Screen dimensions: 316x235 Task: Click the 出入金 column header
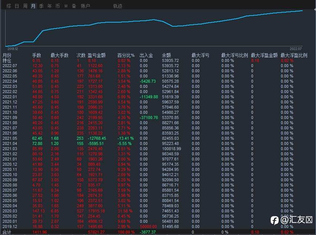[146, 55]
